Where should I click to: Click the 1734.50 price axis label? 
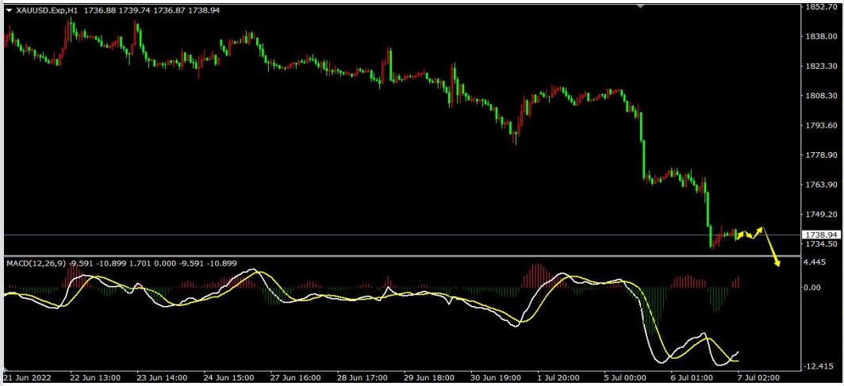click(x=821, y=244)
